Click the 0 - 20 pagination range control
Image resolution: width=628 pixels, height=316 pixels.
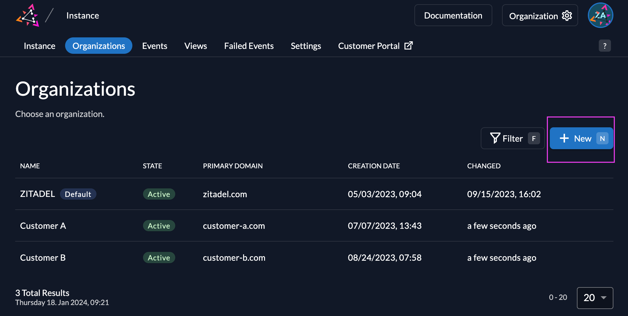pyautogui.click(x=558, y=298)
